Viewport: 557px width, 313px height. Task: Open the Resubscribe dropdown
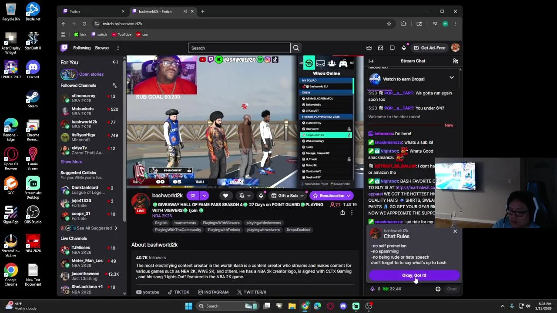pyautogui.click(x=331, y=196)
